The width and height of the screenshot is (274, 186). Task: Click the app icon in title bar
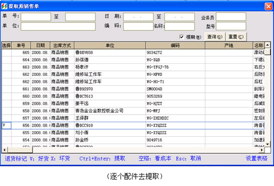coord(4,6)
